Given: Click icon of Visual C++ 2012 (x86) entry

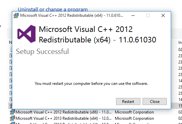Looking at the screenshot, I should point(12,112).
